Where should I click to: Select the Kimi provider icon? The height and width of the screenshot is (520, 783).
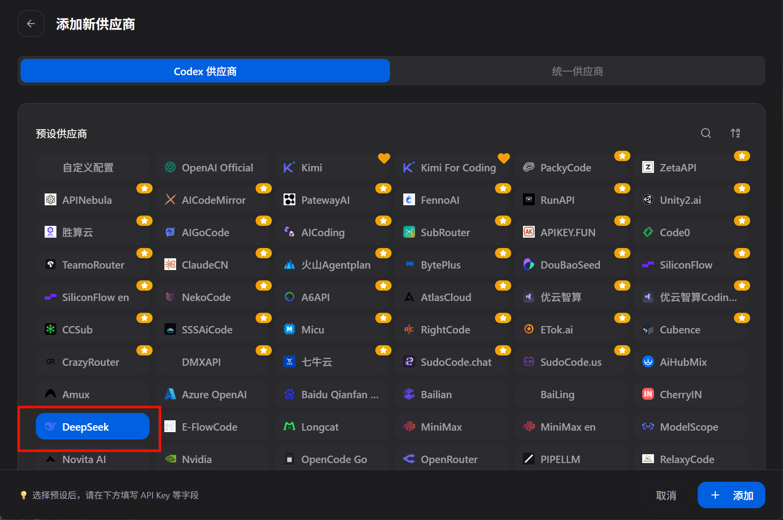(289, 167)
